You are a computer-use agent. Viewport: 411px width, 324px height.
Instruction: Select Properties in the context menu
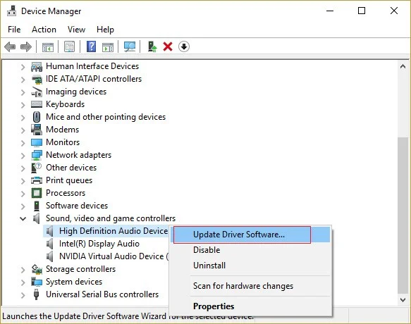pyautogui.click(x=214, y=306)
